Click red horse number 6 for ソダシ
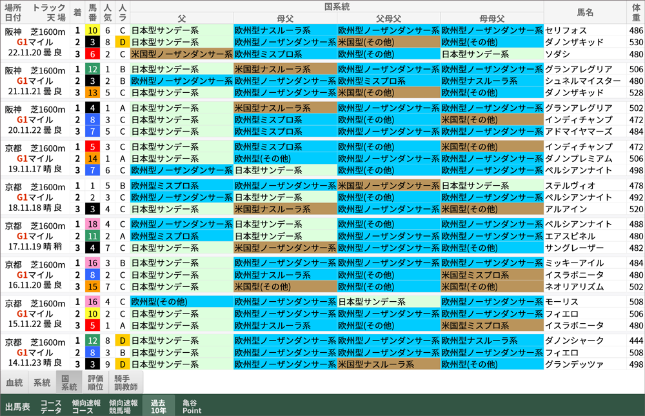 (92, 54)
